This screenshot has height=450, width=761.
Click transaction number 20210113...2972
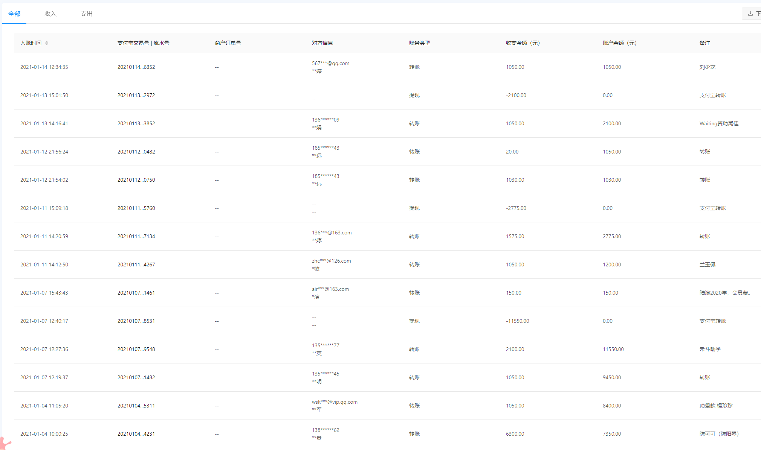tap(136, 95)
